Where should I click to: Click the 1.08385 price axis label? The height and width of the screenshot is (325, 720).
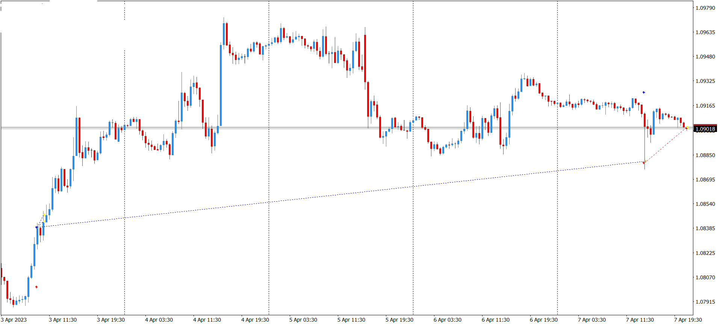[x=705, y=228]
